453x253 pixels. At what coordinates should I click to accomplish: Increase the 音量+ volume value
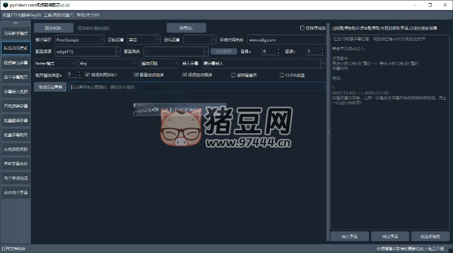click(x=278, y=49)
